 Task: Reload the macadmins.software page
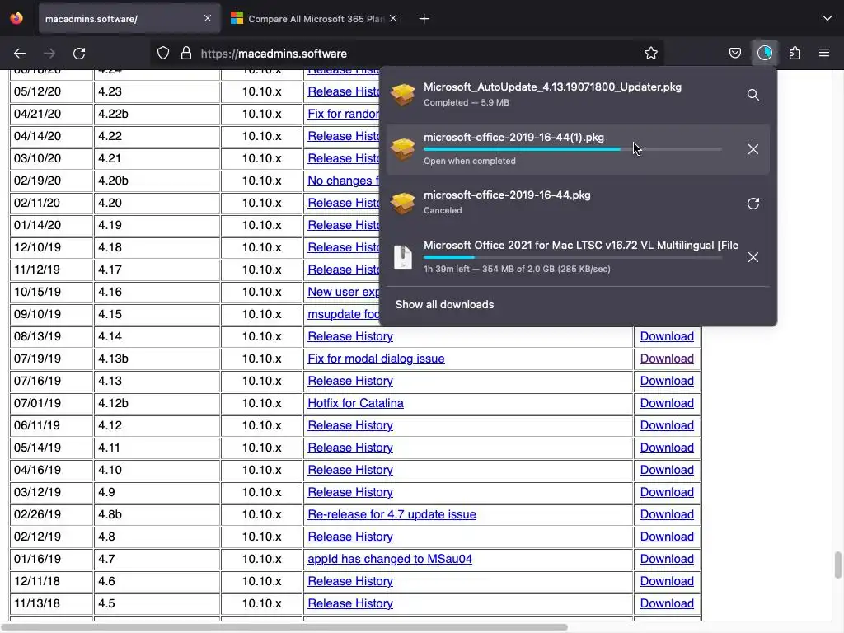coord(79,54)
